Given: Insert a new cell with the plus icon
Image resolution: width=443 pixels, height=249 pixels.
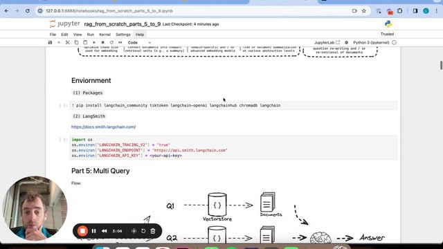Looking at the screenshot, I should coord(59,43).
